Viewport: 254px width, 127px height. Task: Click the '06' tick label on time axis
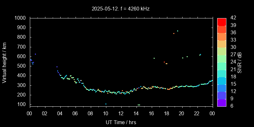coord(75,113)
